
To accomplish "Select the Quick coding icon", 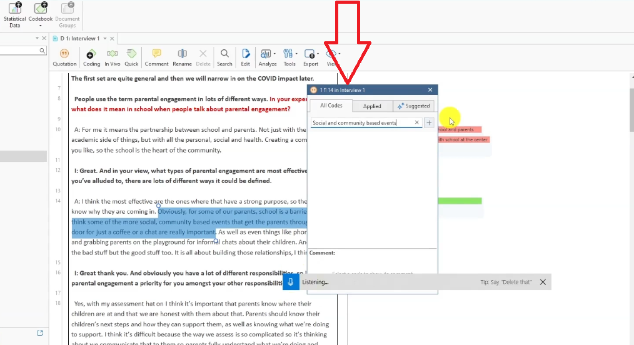I will pos(131,57).
